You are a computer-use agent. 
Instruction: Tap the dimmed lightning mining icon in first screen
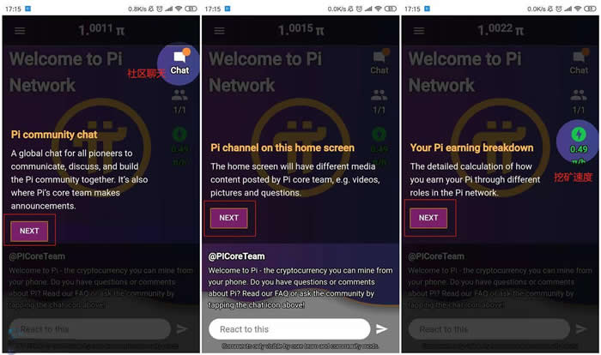coord(179,135)
